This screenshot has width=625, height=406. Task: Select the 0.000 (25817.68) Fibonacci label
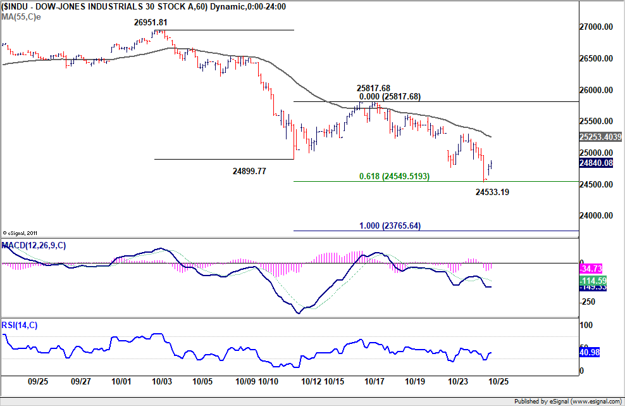point(390,97)
